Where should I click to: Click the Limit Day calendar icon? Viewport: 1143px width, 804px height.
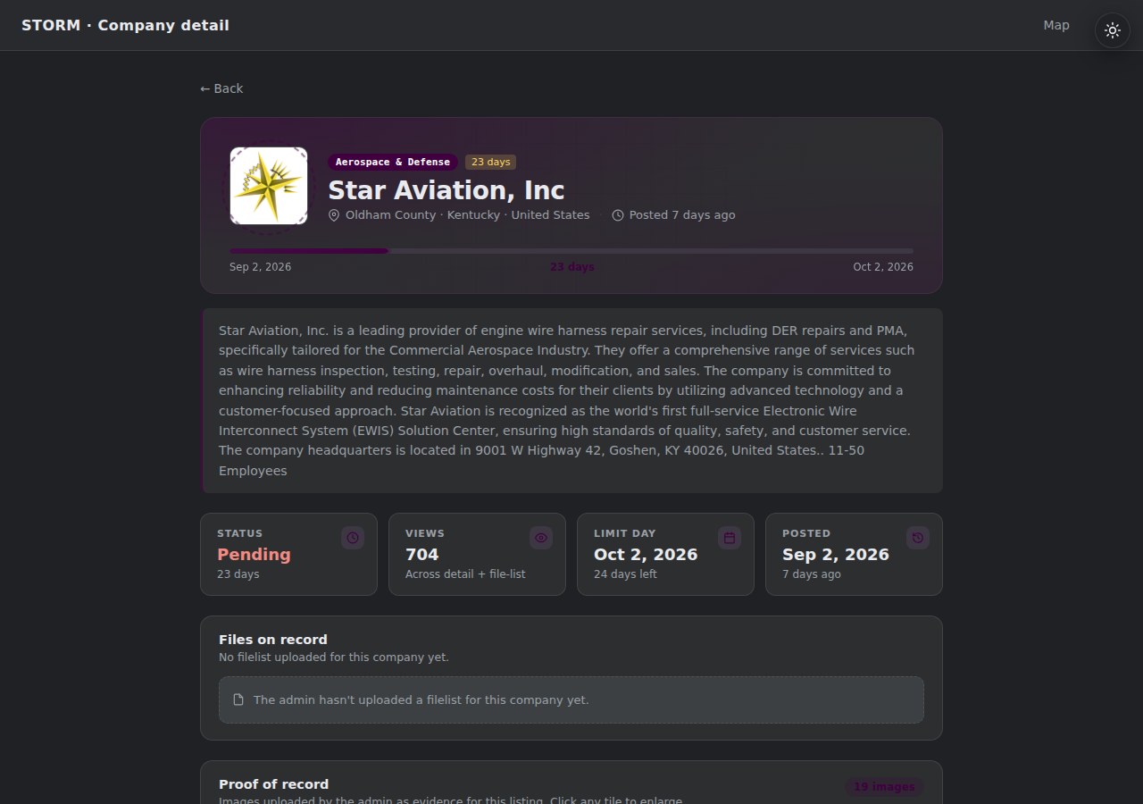click(x=730, y=538)
